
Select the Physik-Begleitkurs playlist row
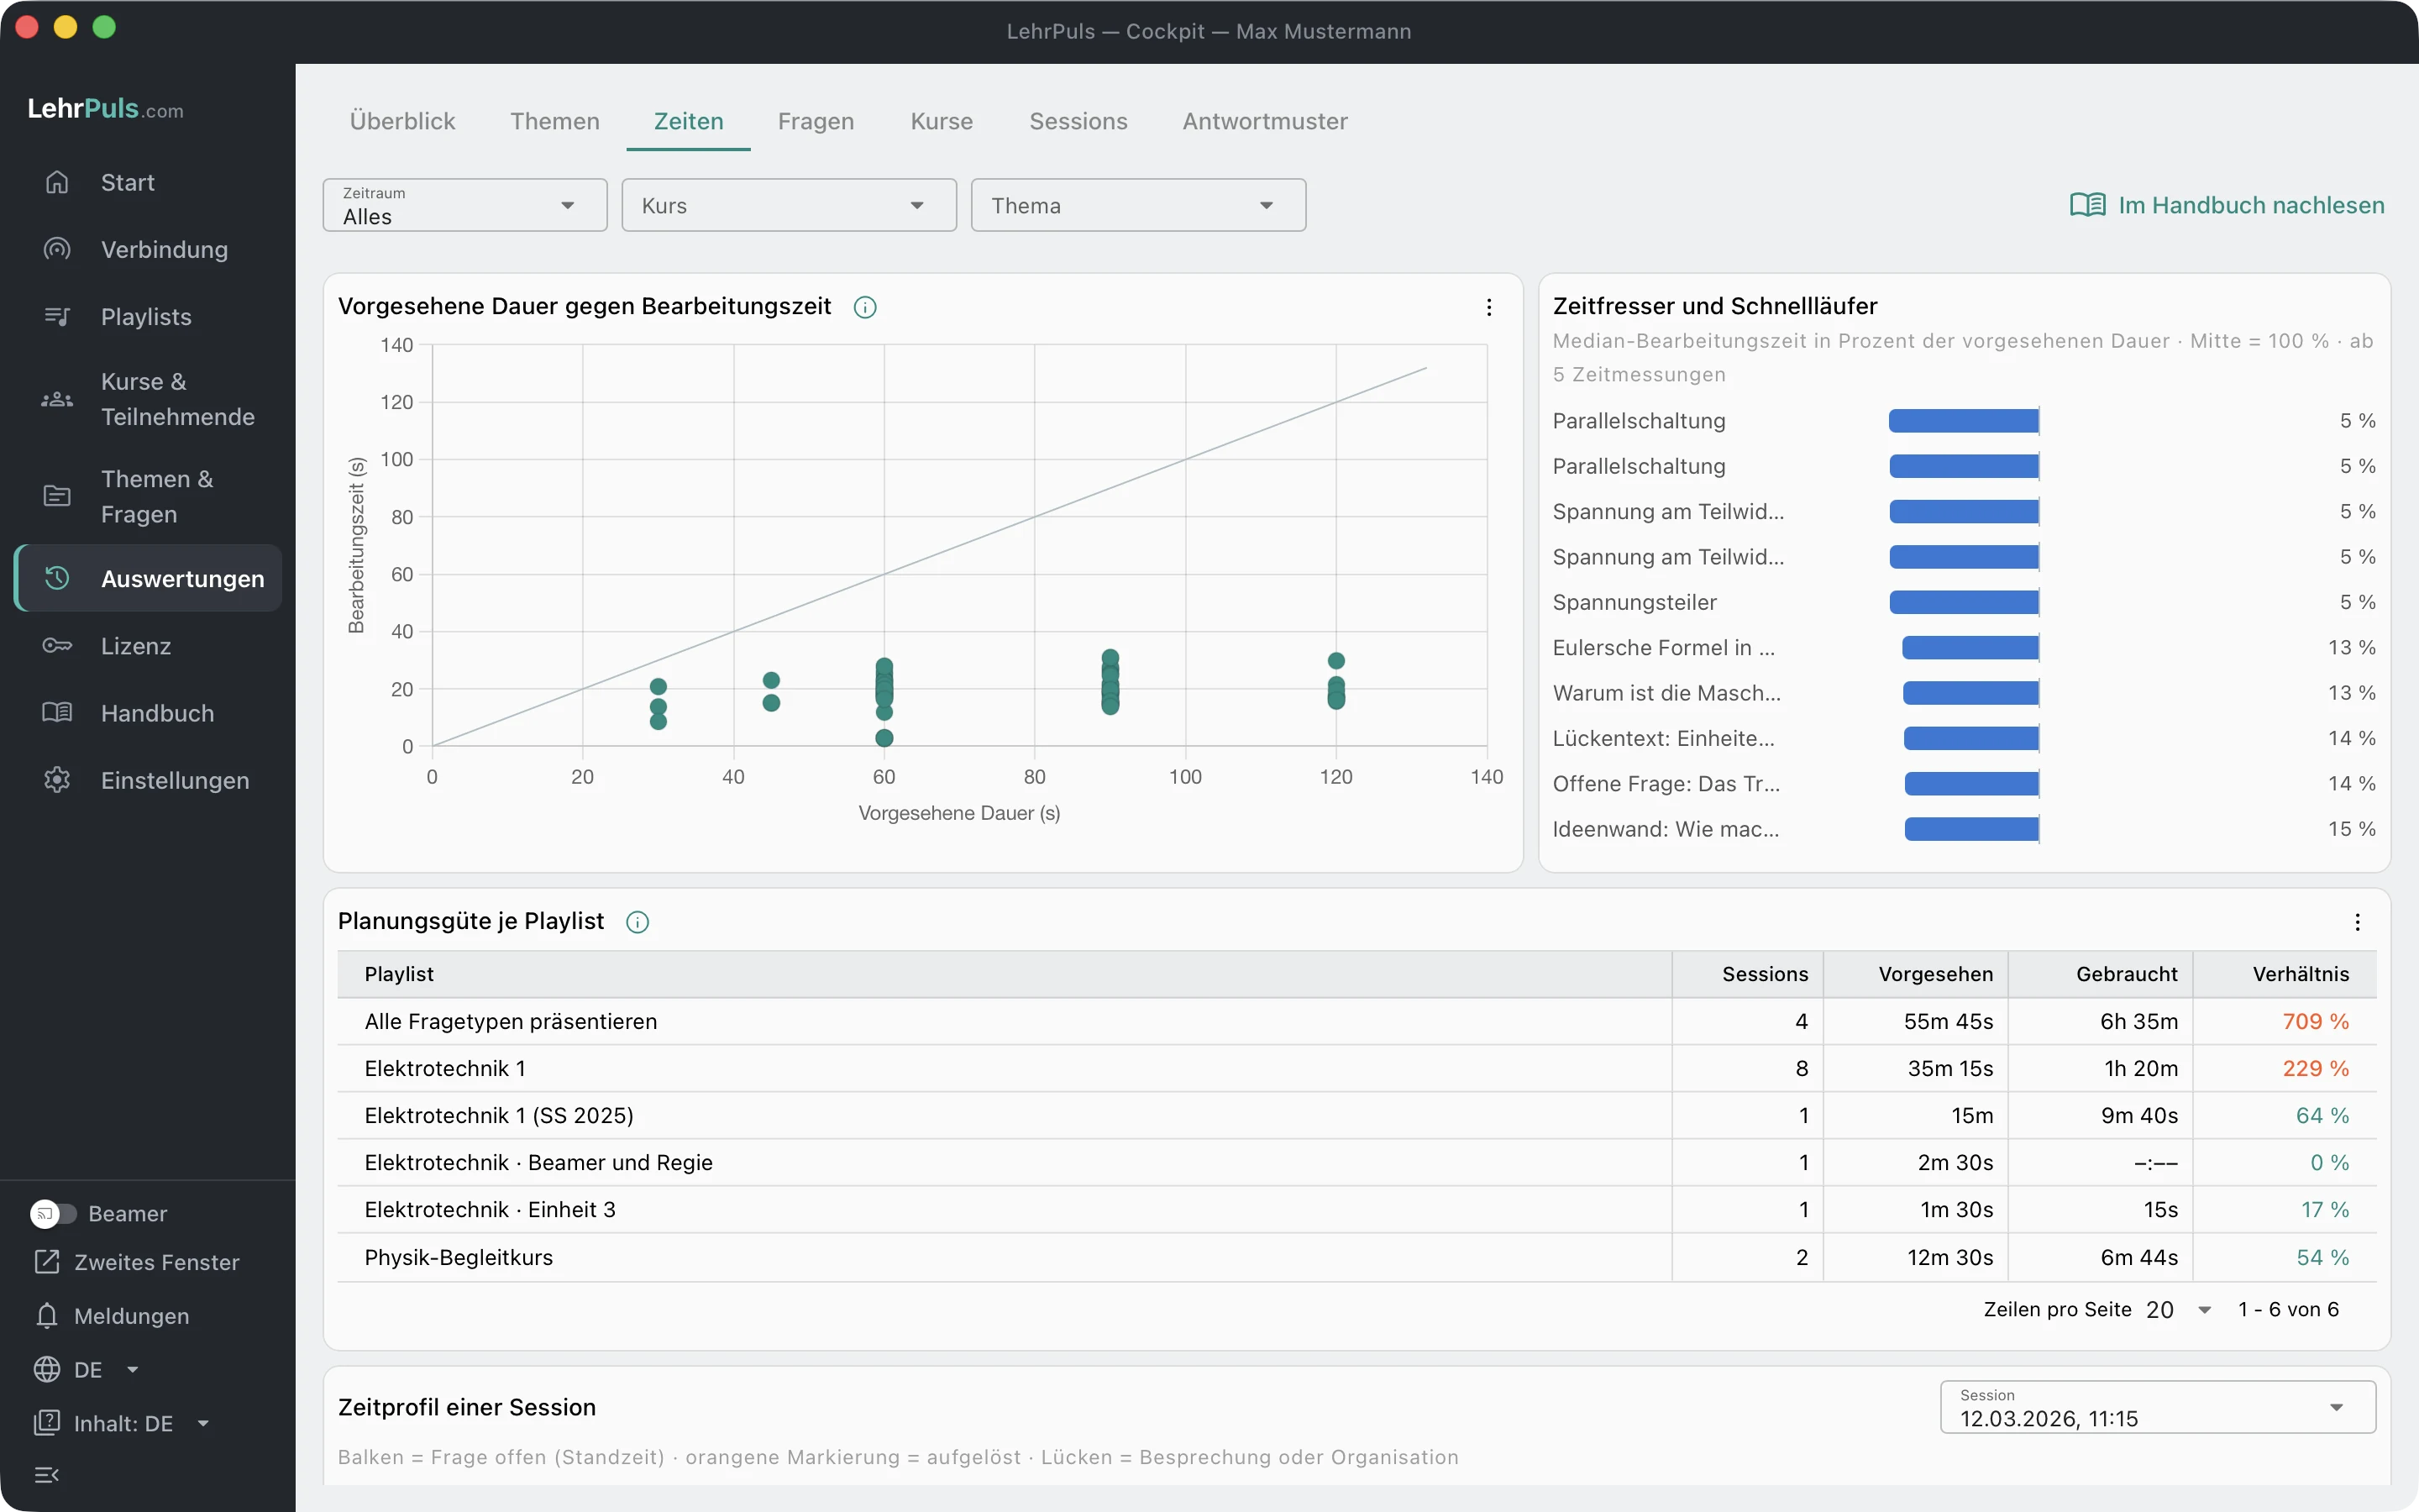pos(1356,1257)
